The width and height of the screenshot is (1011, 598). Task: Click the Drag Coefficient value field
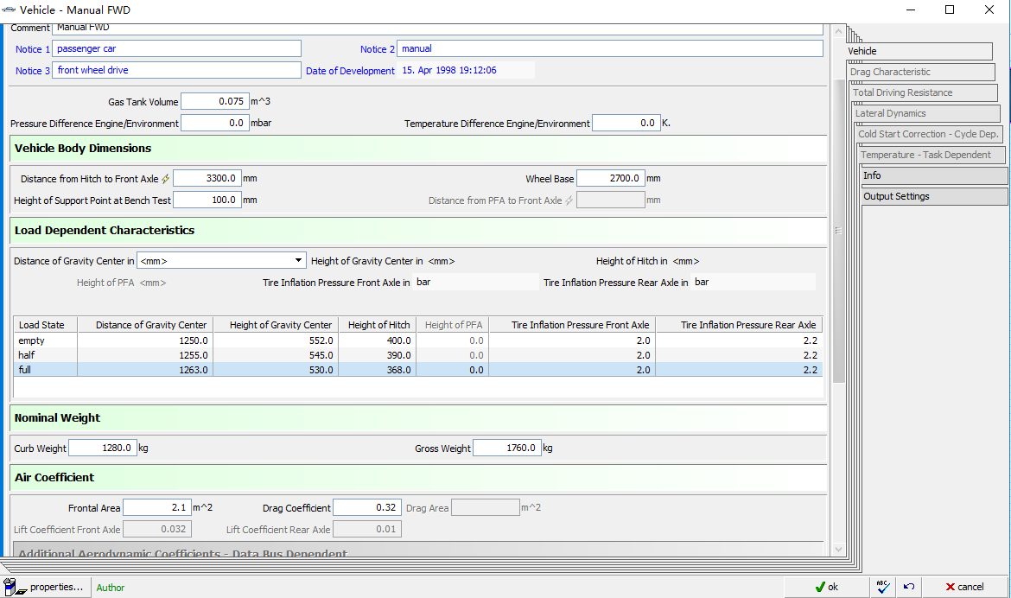tap(367, 507)
